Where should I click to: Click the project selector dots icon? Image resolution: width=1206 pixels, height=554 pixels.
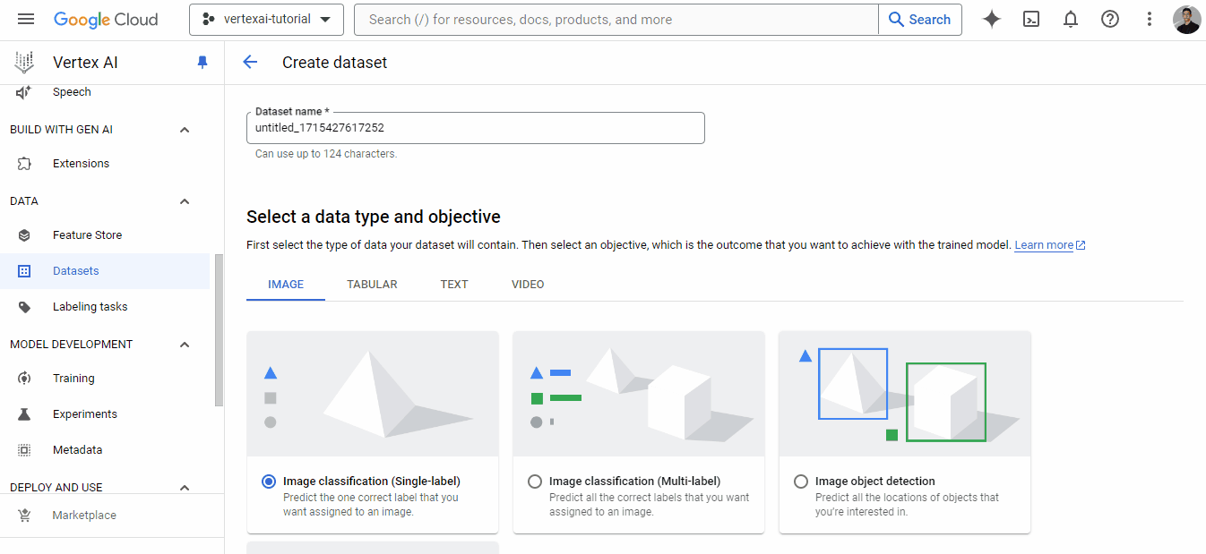209,19
